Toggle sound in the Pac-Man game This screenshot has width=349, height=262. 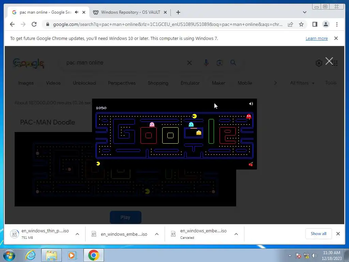coord(251,104)
